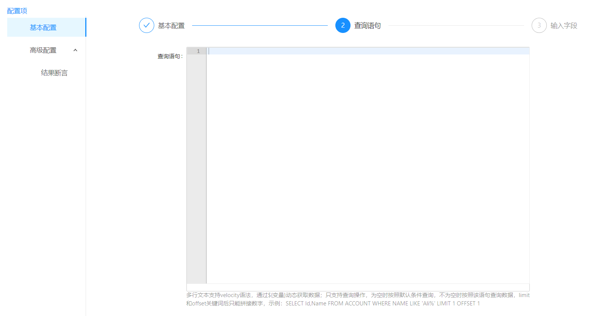Click the checkmark icon of step one
This screenshot has height=316, width=590.
pyautogui.click(x=146, y=25)
